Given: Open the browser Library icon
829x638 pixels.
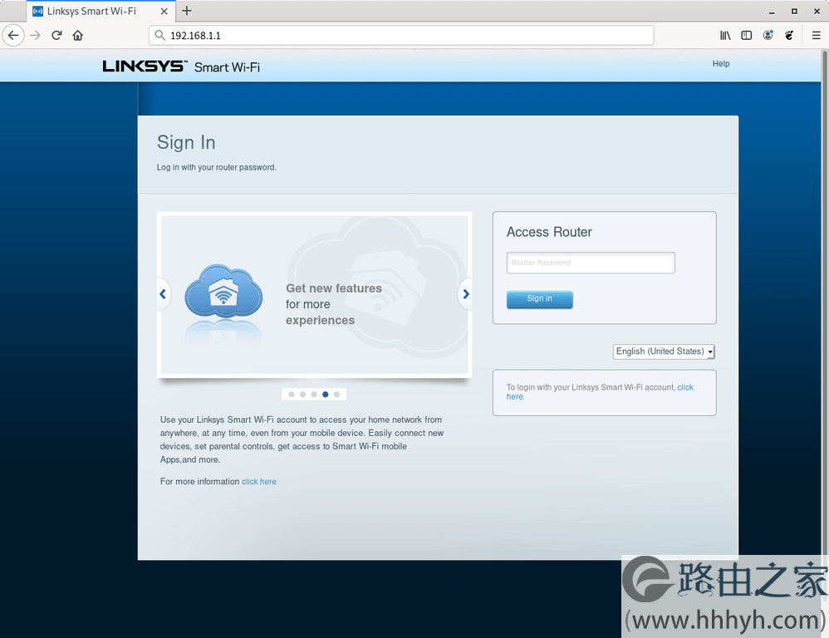Looking at the screenshot, I should point(725,36).
